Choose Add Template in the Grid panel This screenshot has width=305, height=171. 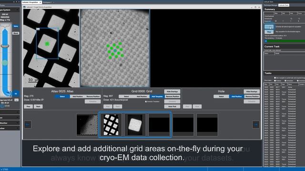pyautogui.click(x=157, y=96)
